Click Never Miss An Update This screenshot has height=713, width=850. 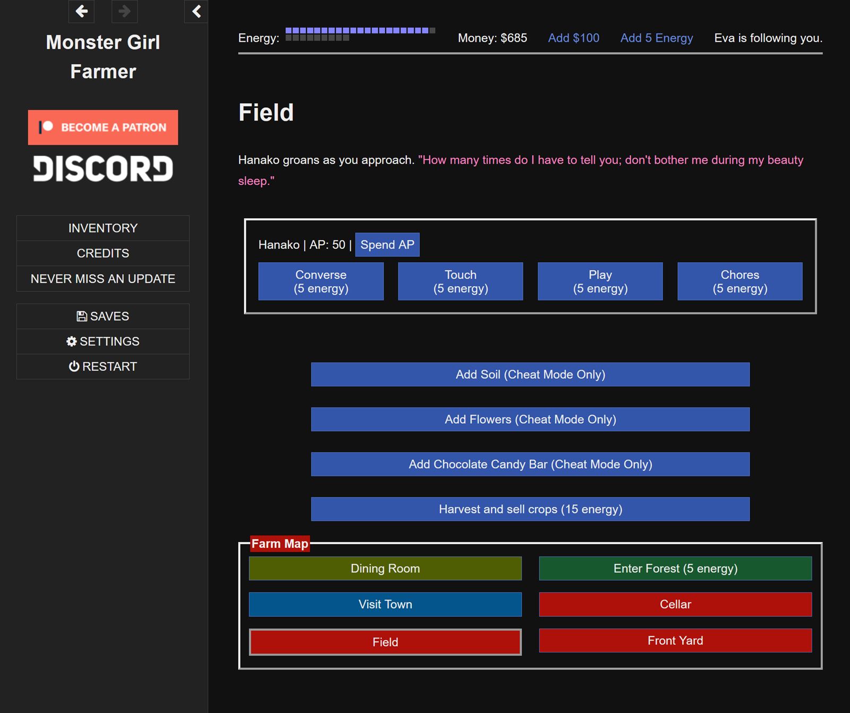(x=103, y=279)
